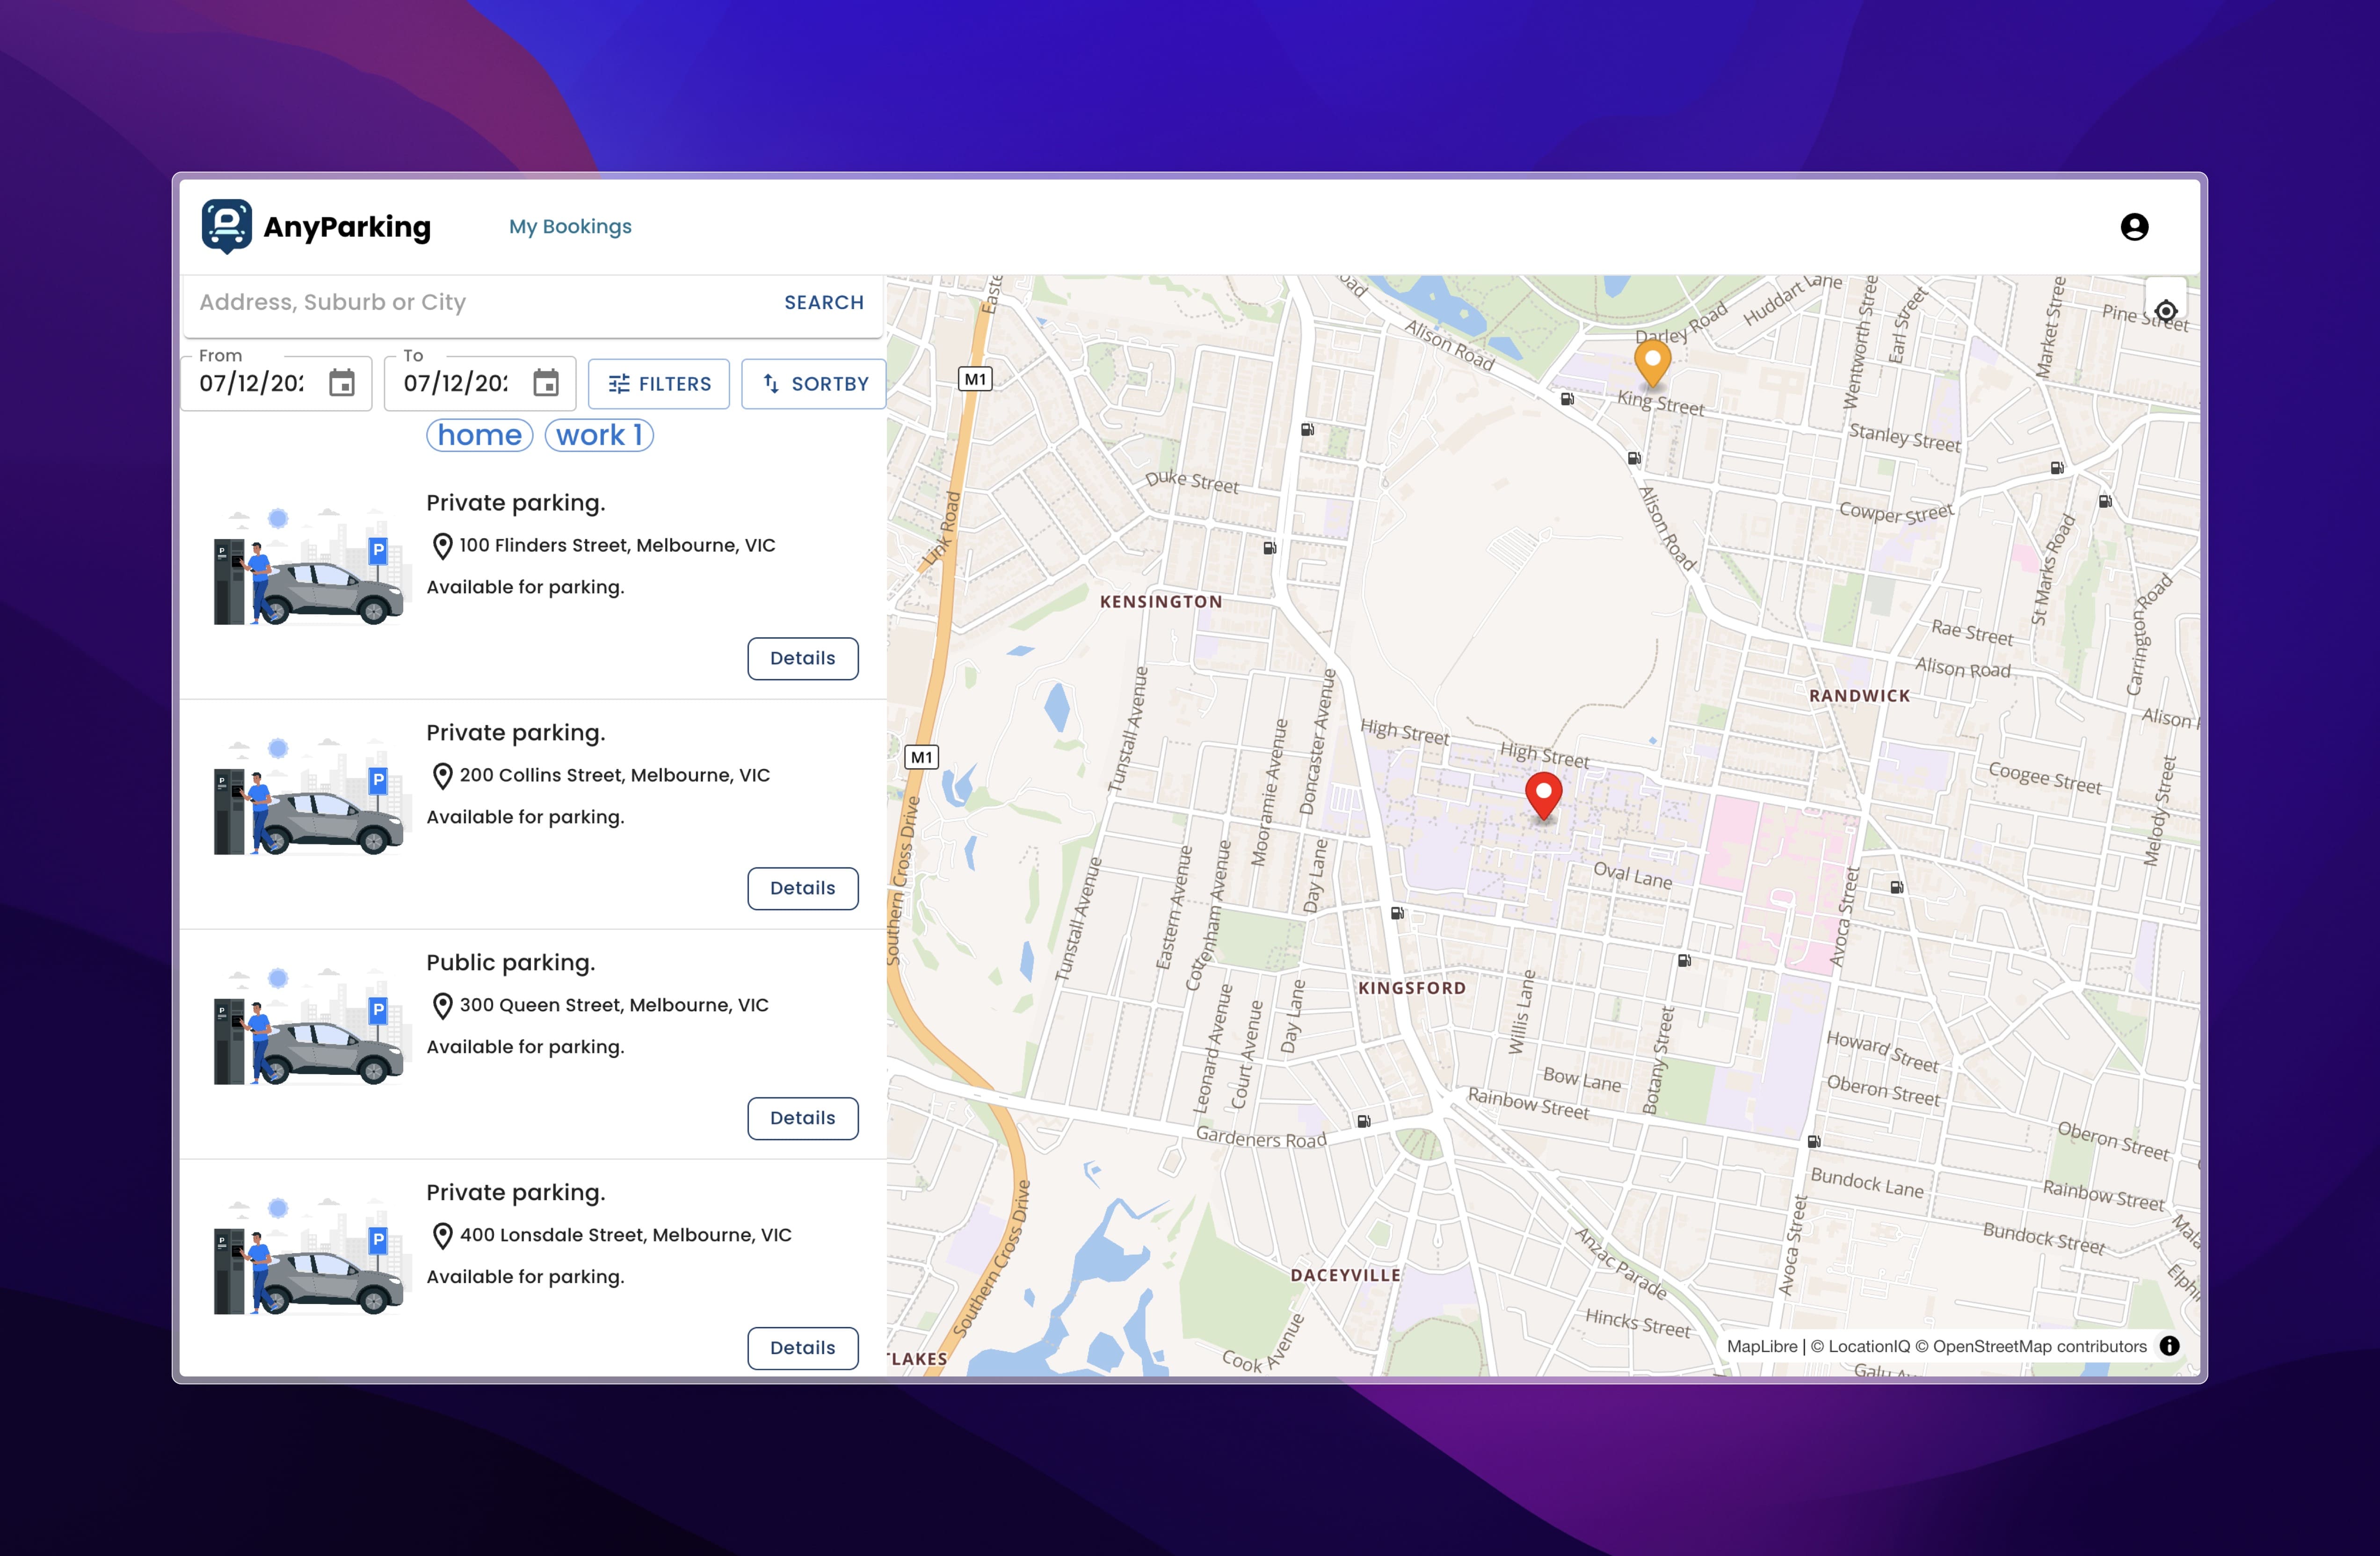This screenshot has width=2380, height=1556.
Task: Open Details for 300 Queen Street parking
Action: pyautogui.click(x=802, y=1118)
